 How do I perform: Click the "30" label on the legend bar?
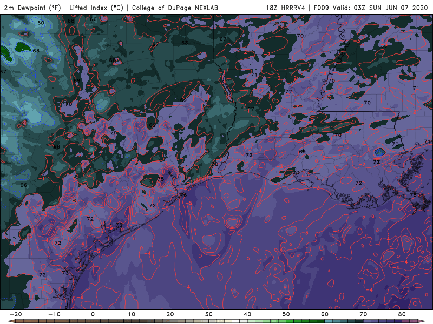point(209,314)
